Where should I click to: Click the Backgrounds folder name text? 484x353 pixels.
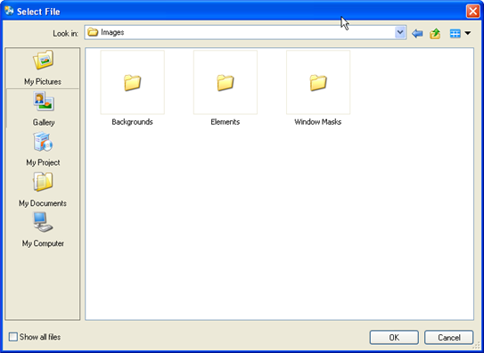[133, 122]
